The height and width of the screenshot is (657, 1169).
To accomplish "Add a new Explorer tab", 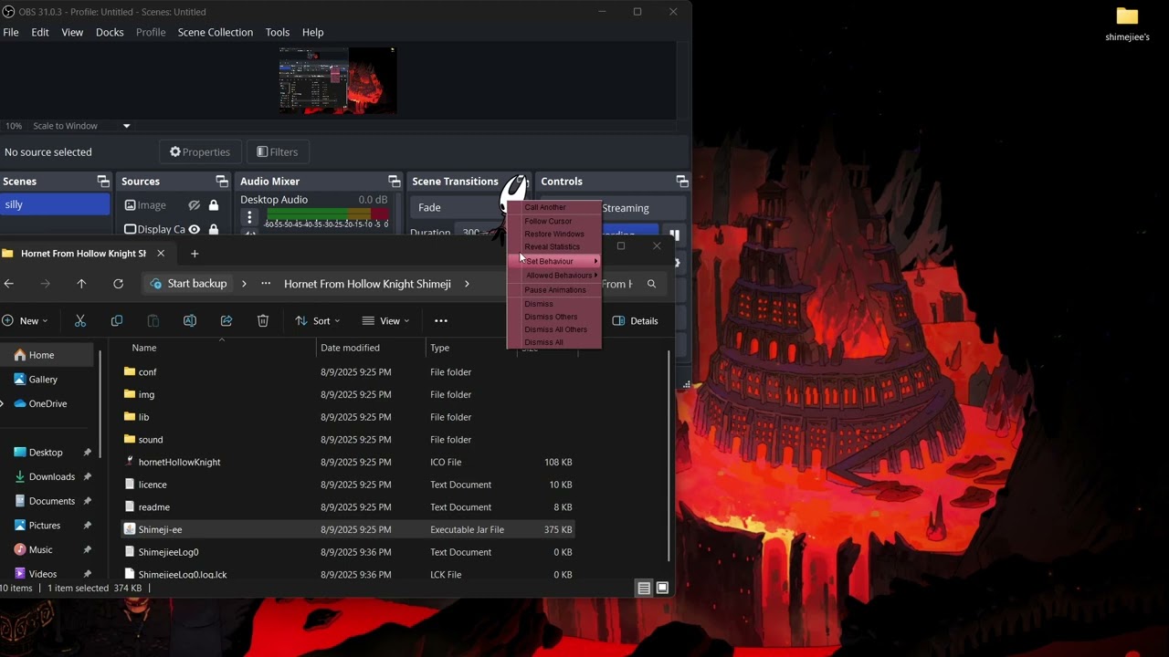I will (195, 254).
